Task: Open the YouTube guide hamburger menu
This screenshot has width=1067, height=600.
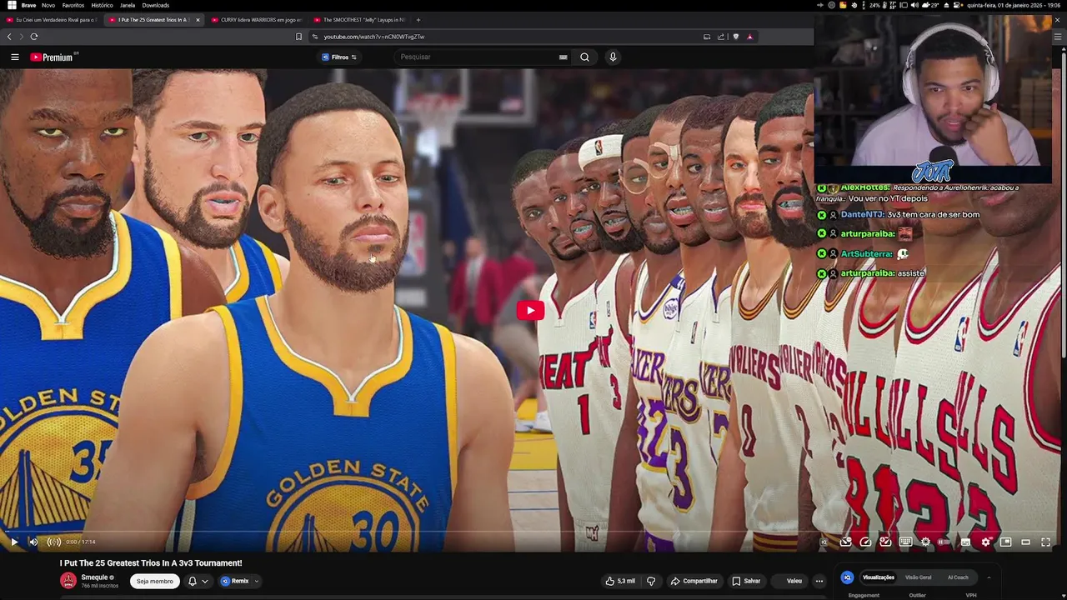Action: coord(14,57)
